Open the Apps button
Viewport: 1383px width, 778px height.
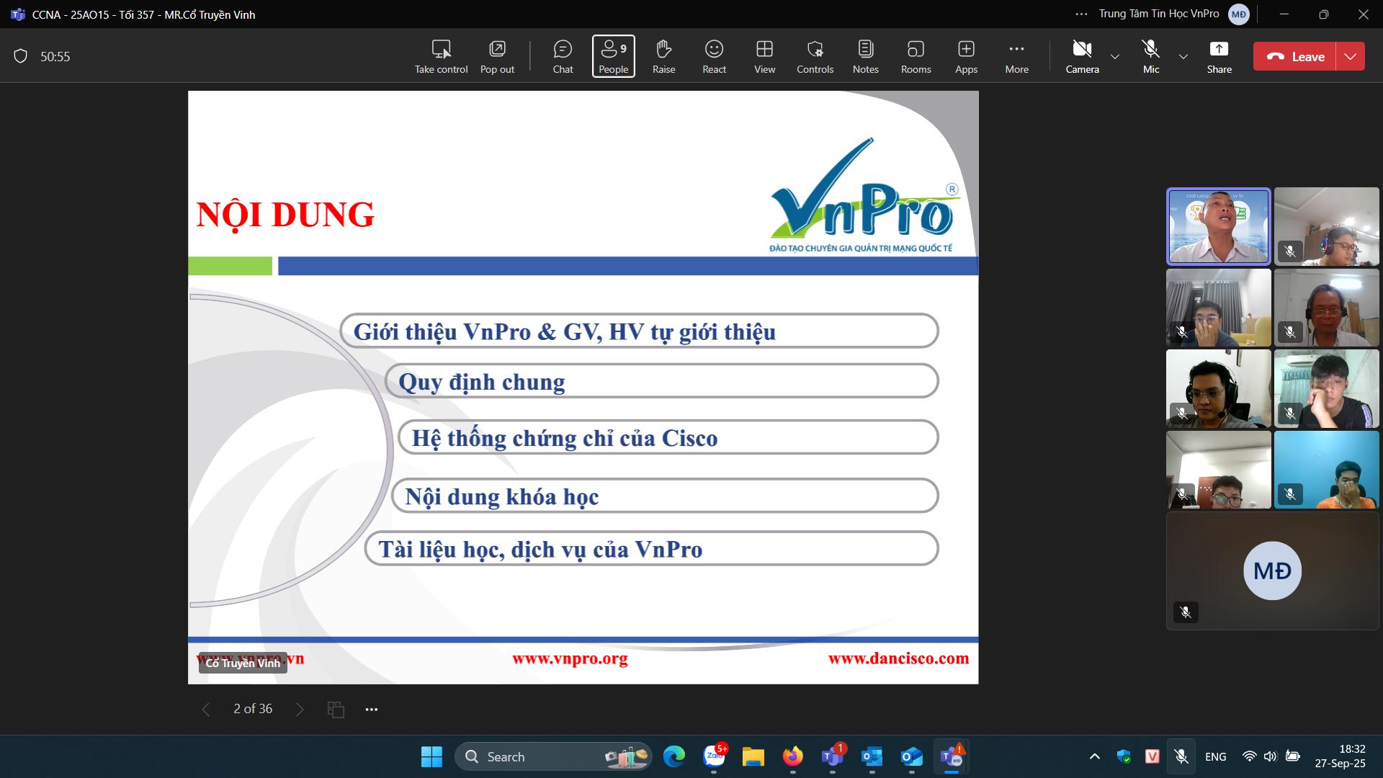tap(966, 56)
